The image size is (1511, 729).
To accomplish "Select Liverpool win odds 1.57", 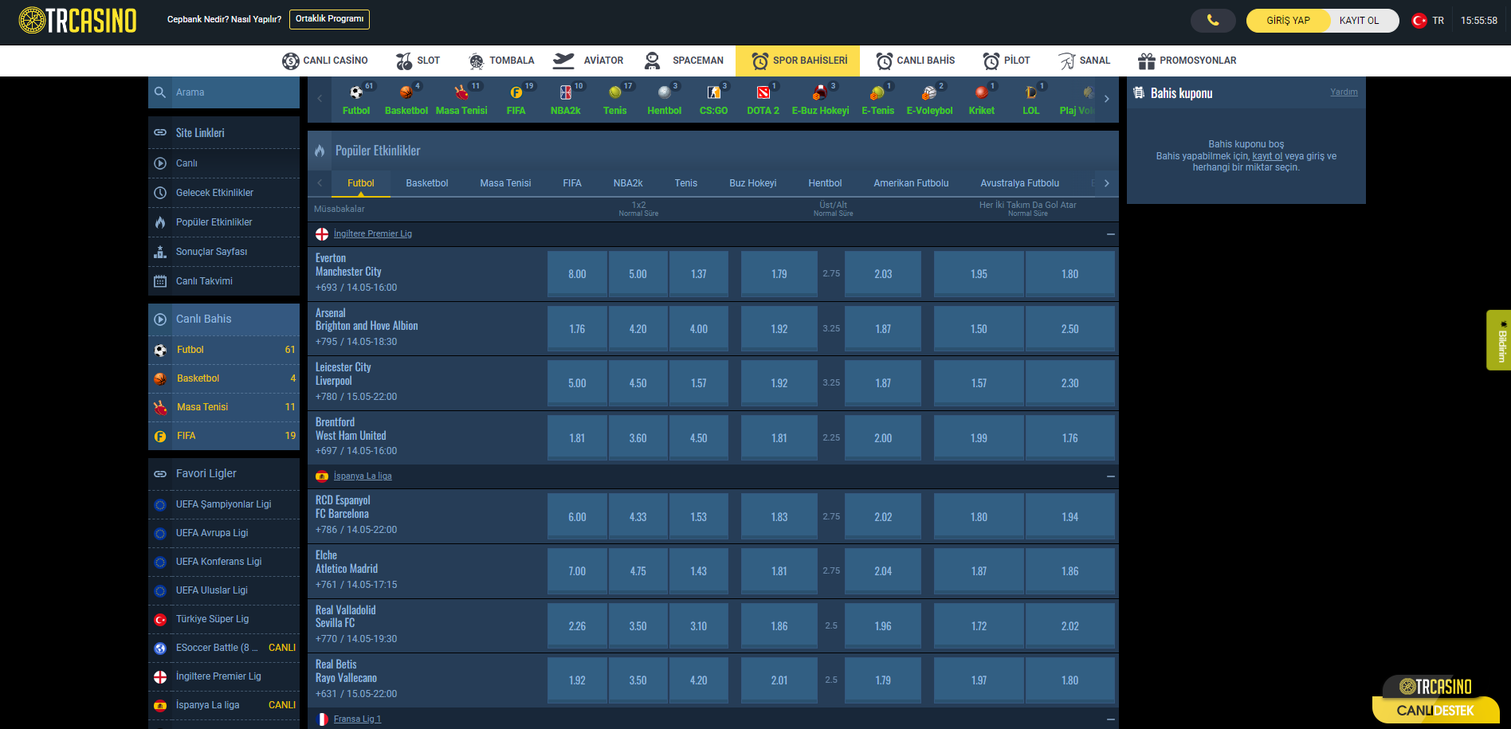I will pos(699,383).
